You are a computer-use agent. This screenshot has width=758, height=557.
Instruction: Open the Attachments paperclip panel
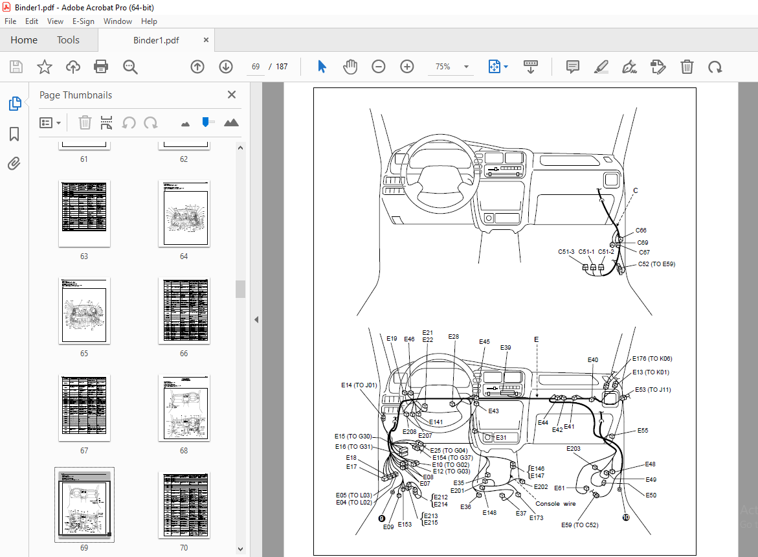pyautogui.click(x=14, y=164)
